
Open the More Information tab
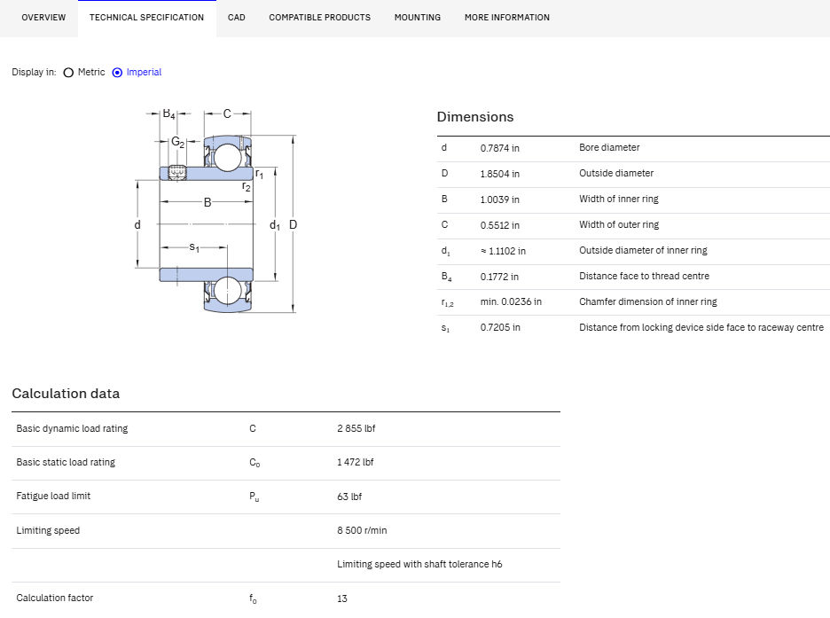coord(507,18)
